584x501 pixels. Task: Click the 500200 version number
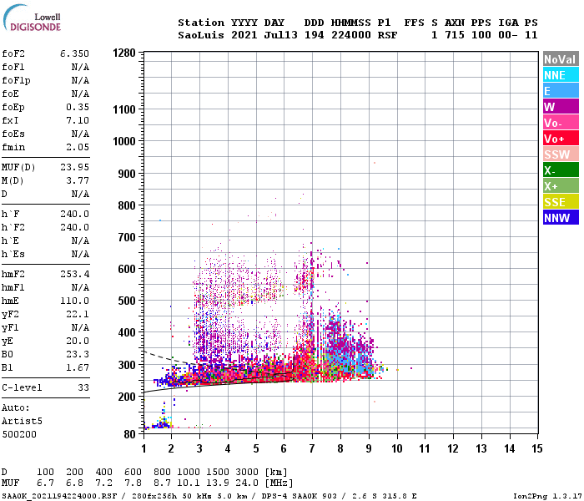[19, 434]
